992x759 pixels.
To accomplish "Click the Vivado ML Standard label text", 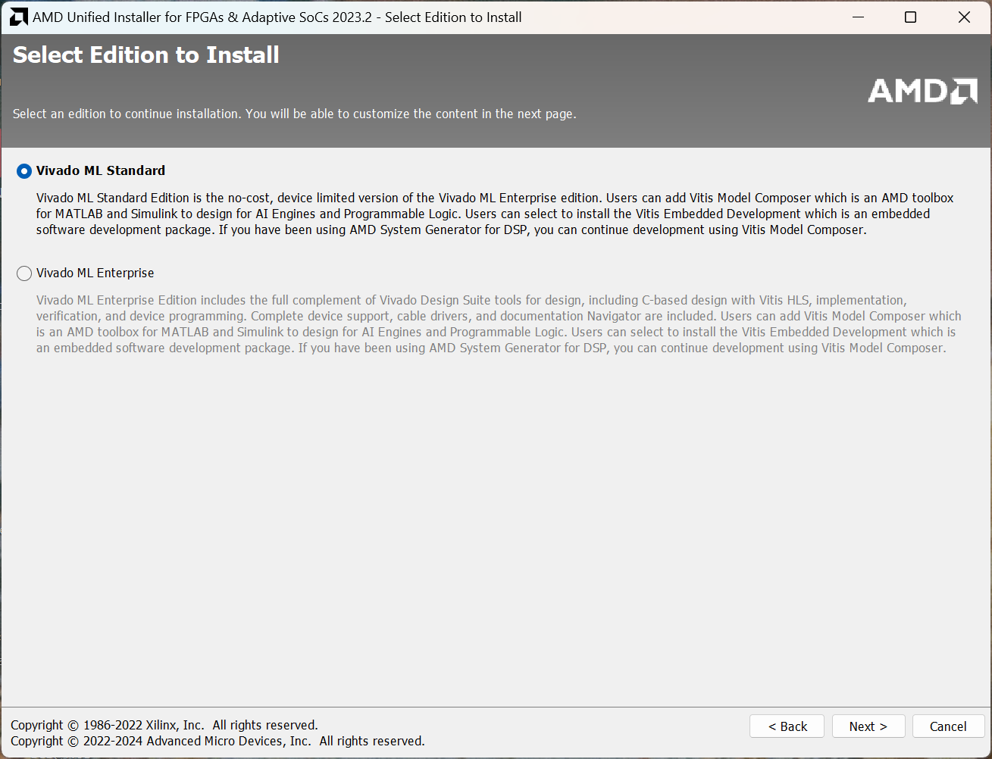I will pos(101,171).
